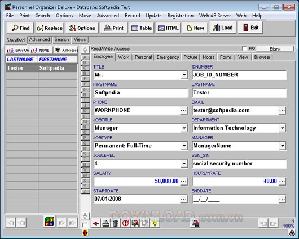
Task: Open the Options toolbar button
Action: tap(82, 28)
